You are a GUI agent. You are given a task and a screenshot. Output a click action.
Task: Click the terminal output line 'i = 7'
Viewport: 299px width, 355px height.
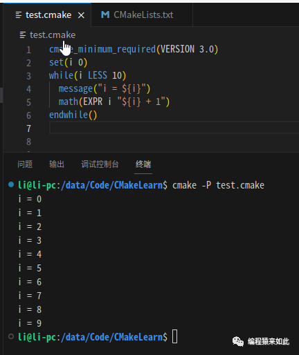click(30, 296)
